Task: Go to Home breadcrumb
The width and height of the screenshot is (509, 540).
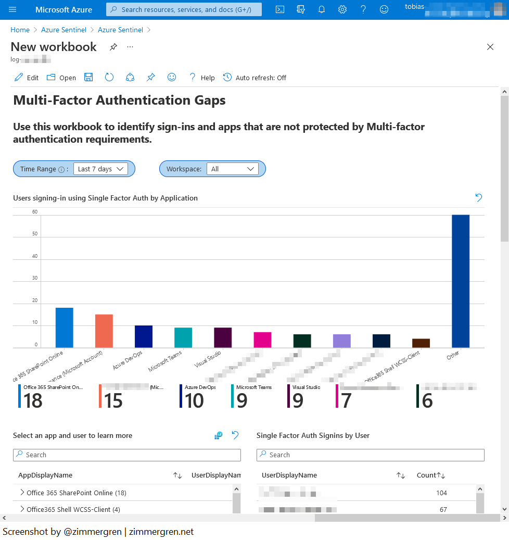Action: 20,30
